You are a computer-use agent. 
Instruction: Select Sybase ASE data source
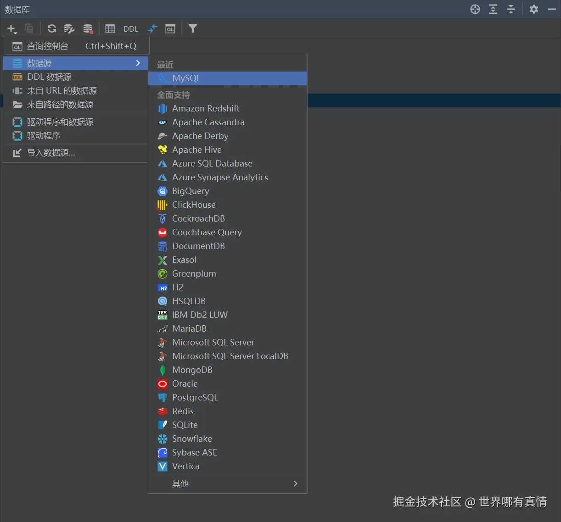pos(228,452)
